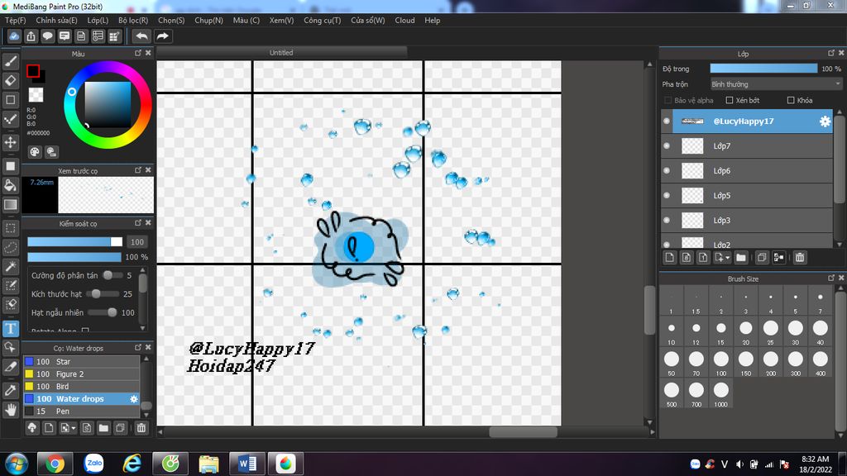Pick the transparent color swatch
Viewport: 847px width, 476px height.
point(36,95)
